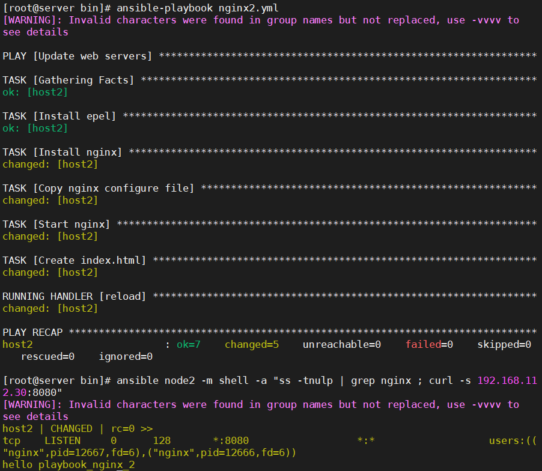Click the TASK header Install nginx
This screenshot has width=542, height=471.
pyautogui.click(x=63, y=152)
